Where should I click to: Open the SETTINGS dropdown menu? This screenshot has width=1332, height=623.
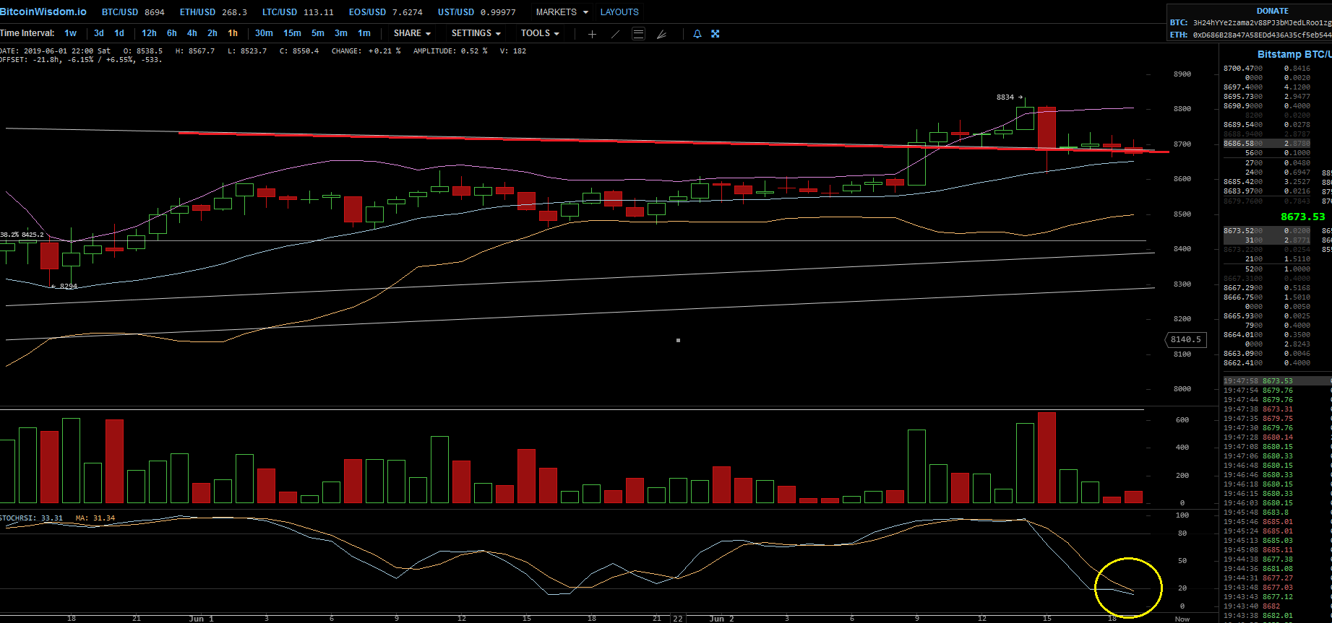[476, 33]
